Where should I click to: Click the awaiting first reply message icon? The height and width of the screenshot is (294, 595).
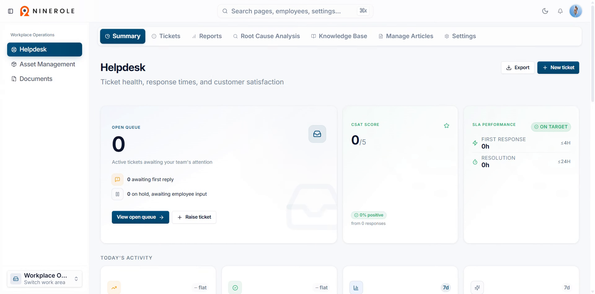(117, 179)
